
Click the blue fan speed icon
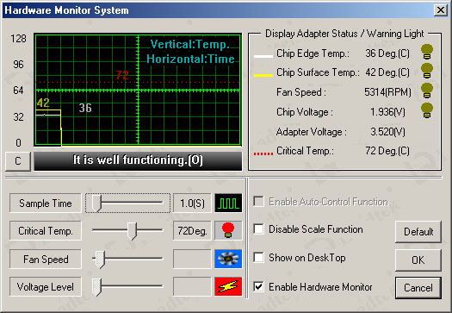tap(228, 259)
